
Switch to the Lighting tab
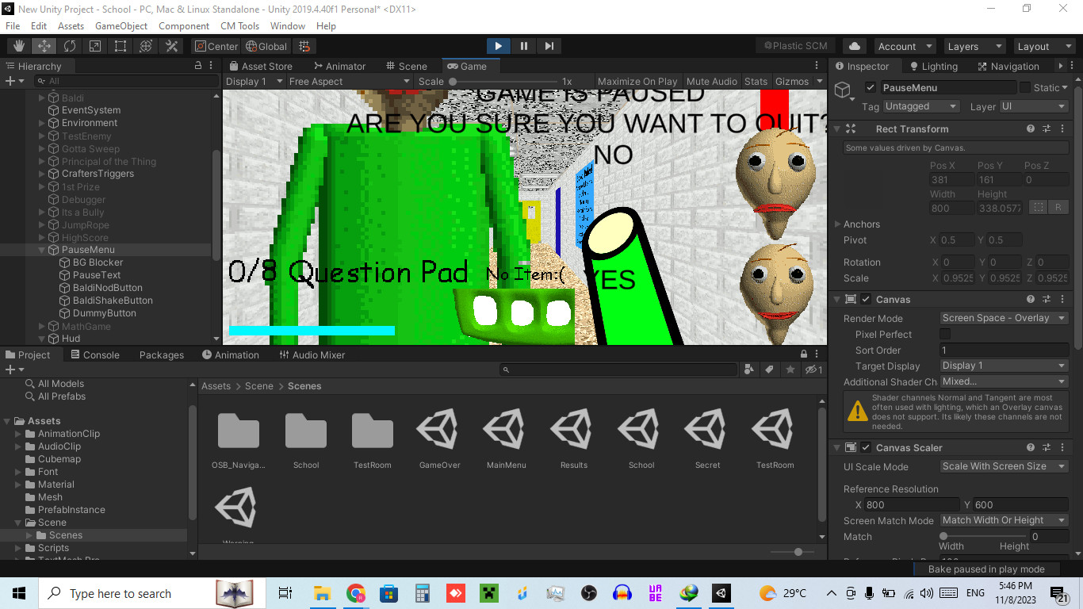tap(932, 66)
